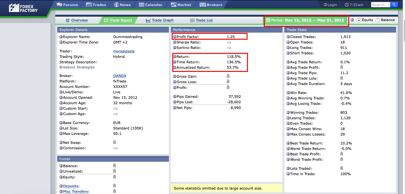Click the Forex Factory logo
Screen dimensions: 405x194
(x=23, y=8)
